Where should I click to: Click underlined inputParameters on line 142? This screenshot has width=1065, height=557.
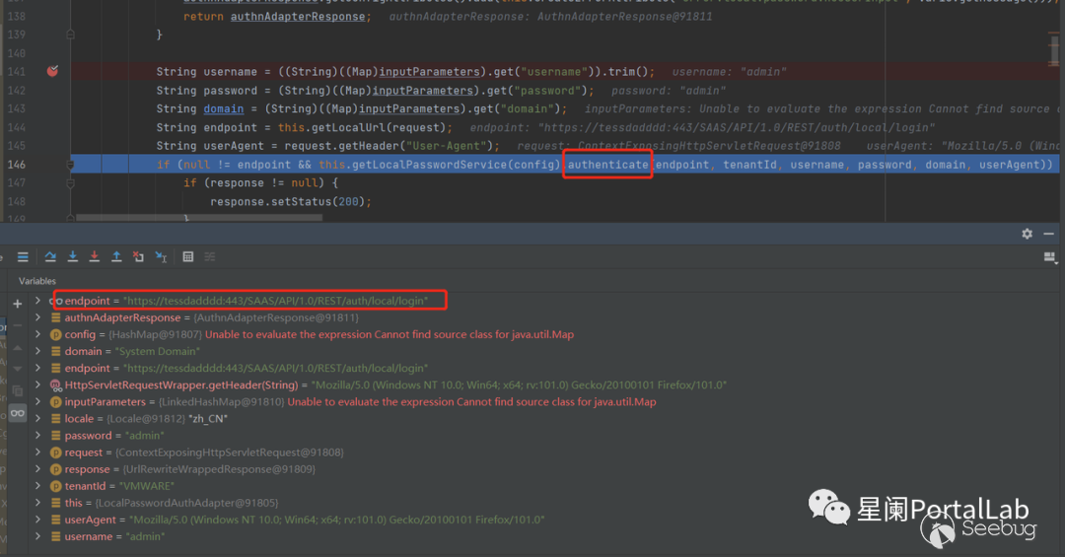tap(422, 91)
